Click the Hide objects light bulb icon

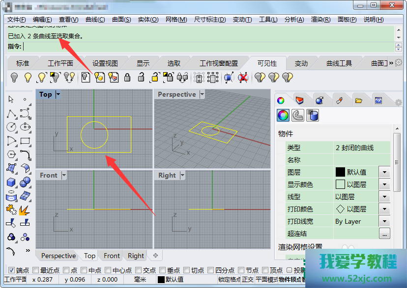click(x=14, y=77)
